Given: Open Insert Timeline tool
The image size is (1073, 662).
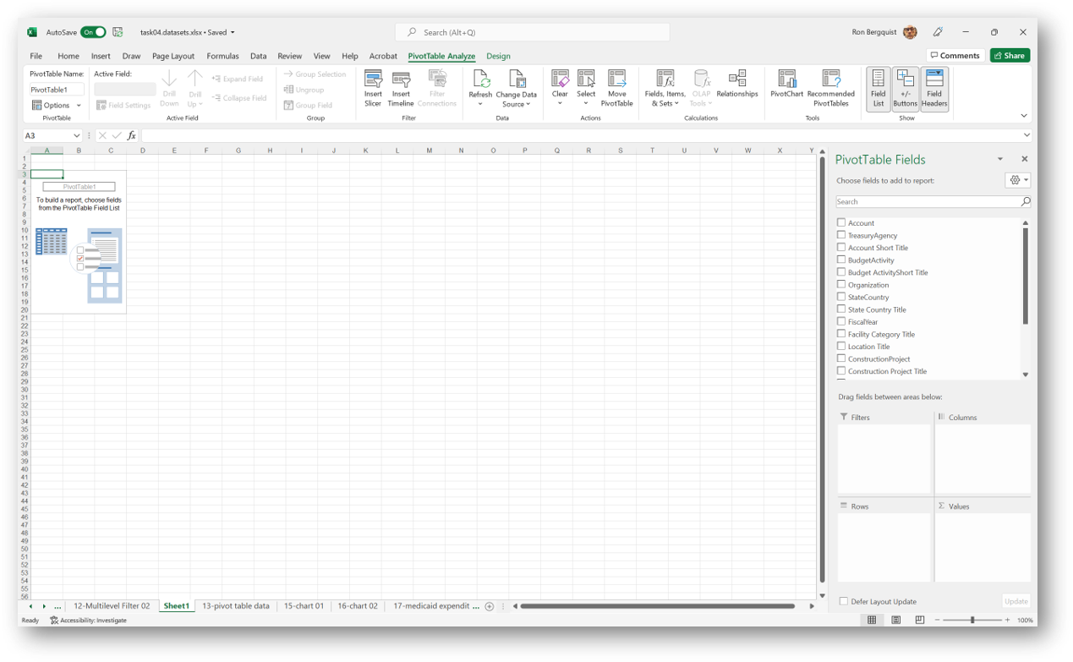Looking at the screenshot, I should click(401, 85).
